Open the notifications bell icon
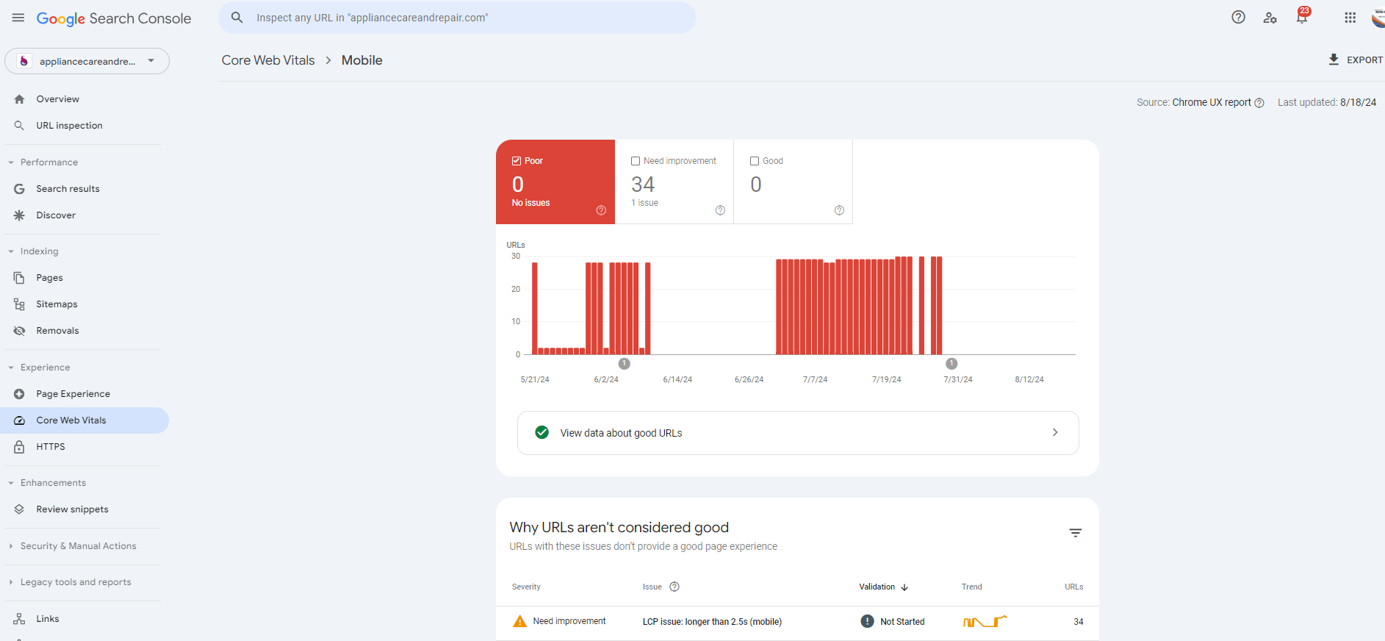1385x641 pixels. 1301,18
